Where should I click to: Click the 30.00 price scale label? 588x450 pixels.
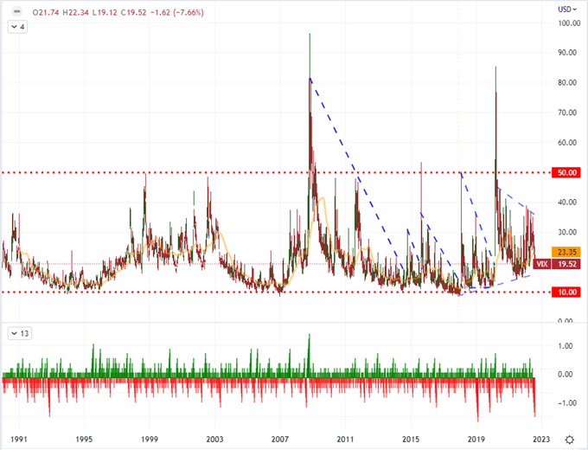pos(567,232)
